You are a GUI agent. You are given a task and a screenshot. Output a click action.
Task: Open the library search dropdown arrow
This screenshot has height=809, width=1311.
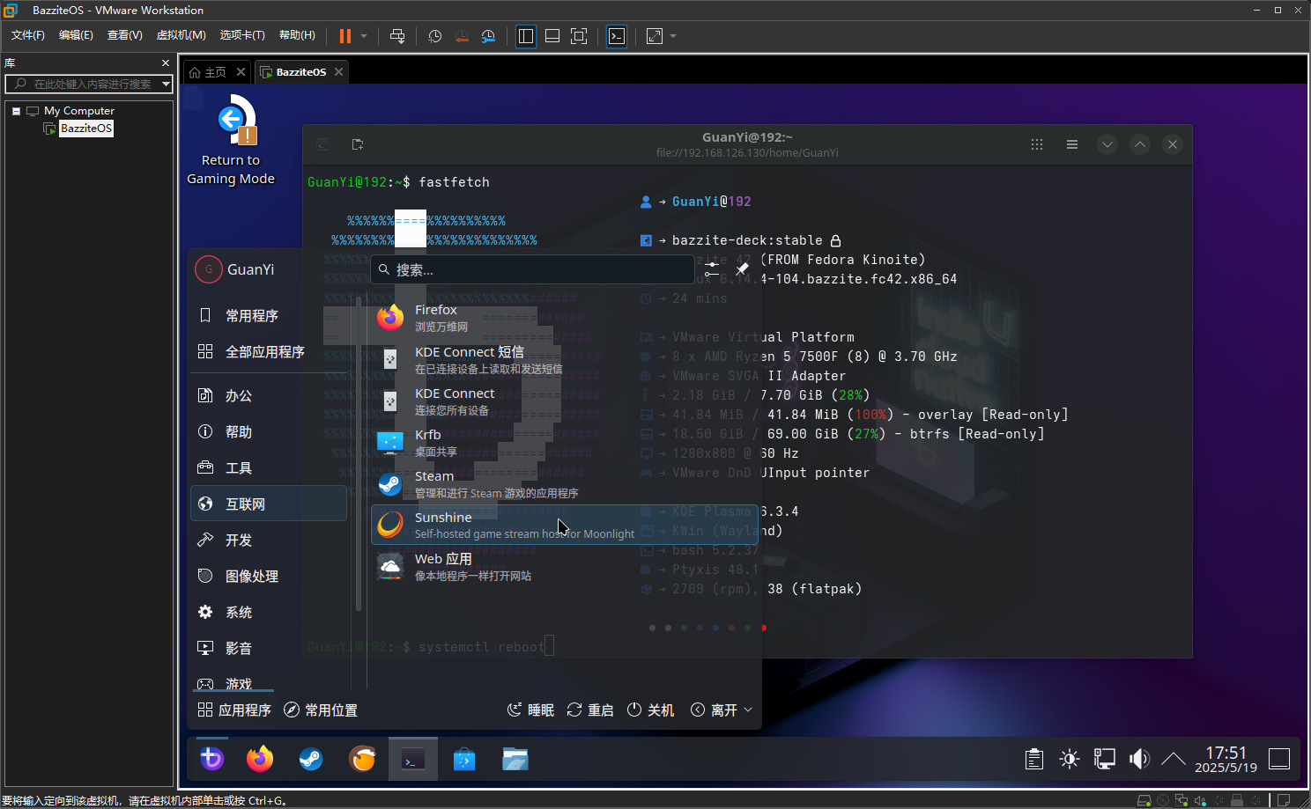pyautogui.click(x=166, y=84)
